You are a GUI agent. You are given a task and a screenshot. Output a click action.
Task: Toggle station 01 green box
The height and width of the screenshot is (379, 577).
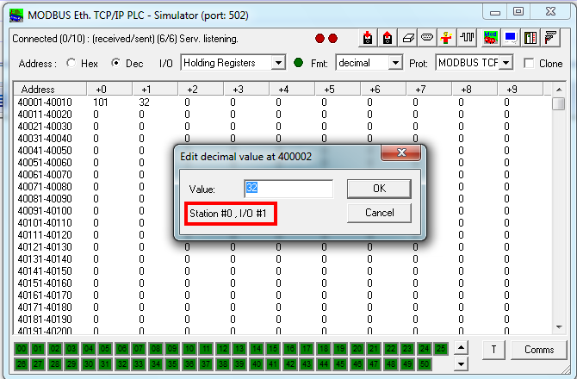(x=38, y=349)
